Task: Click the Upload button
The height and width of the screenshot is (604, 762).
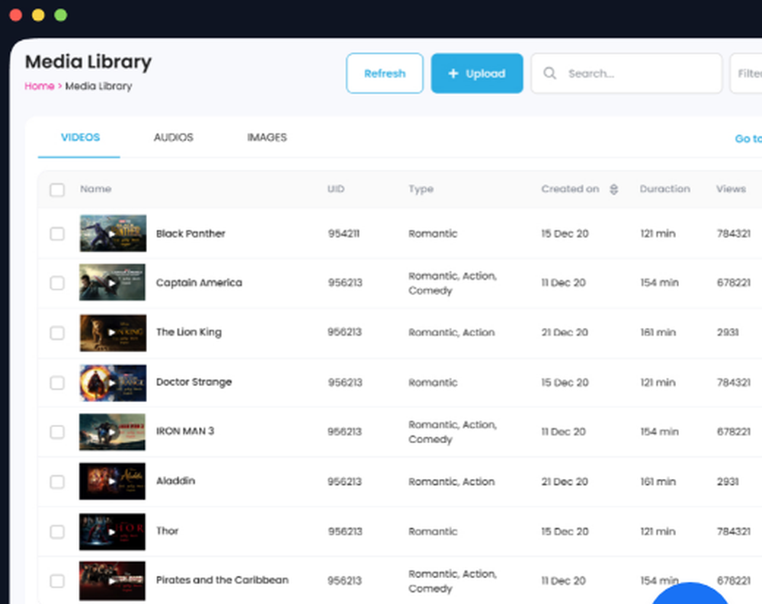Action: coord(477,73)
